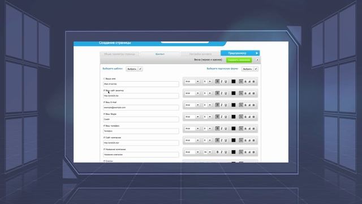This screenshot has width=362, height=204.
Task: Open the Arial font dropdown for Ваш сайт визитка
Action: [x=192, y=93]
